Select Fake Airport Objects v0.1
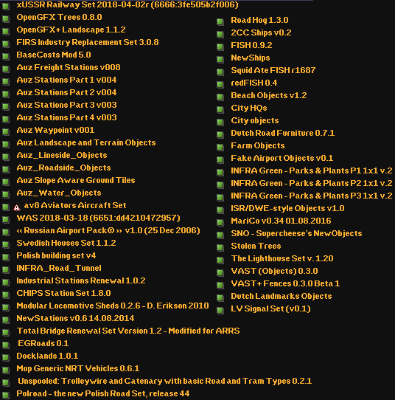This screenshot has height=400, width=395. coord(282,158)
